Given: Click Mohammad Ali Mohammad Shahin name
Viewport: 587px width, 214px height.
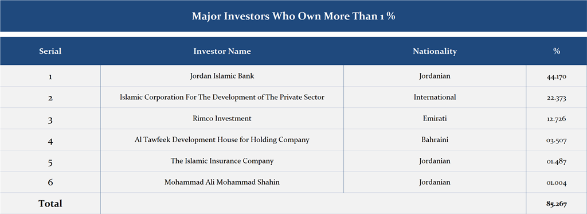Looking at the screenshot, I should click(x=222, y=182).
